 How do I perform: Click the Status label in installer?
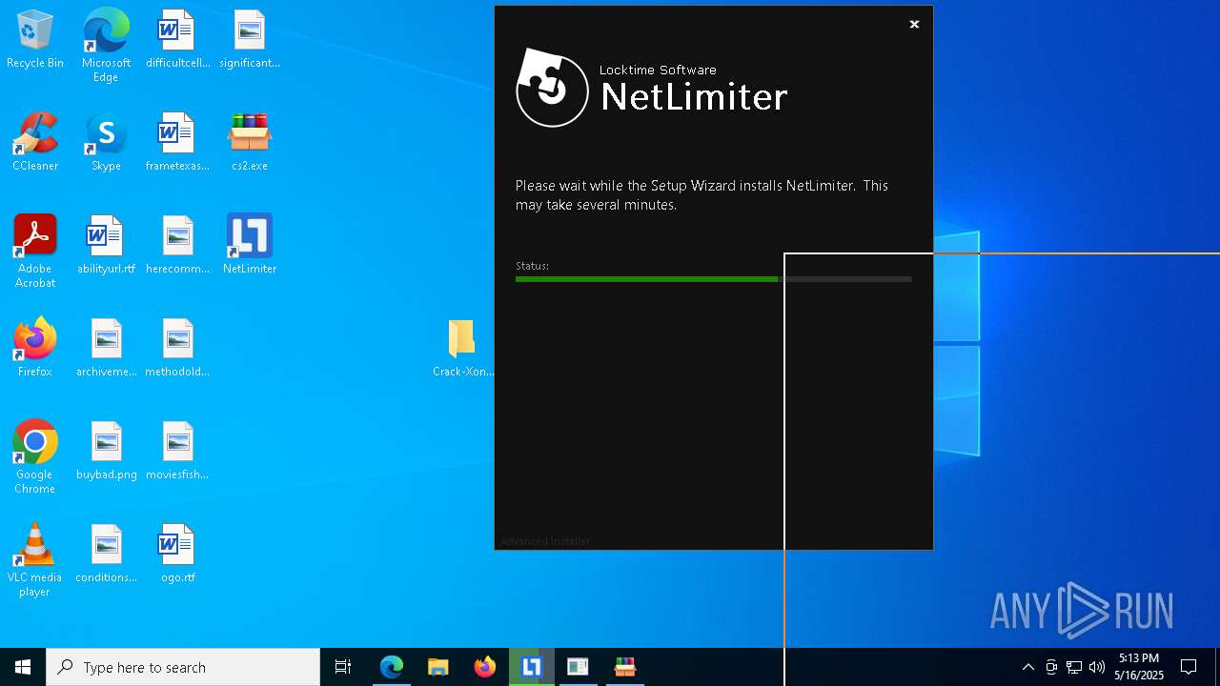(x=532, y=266)
